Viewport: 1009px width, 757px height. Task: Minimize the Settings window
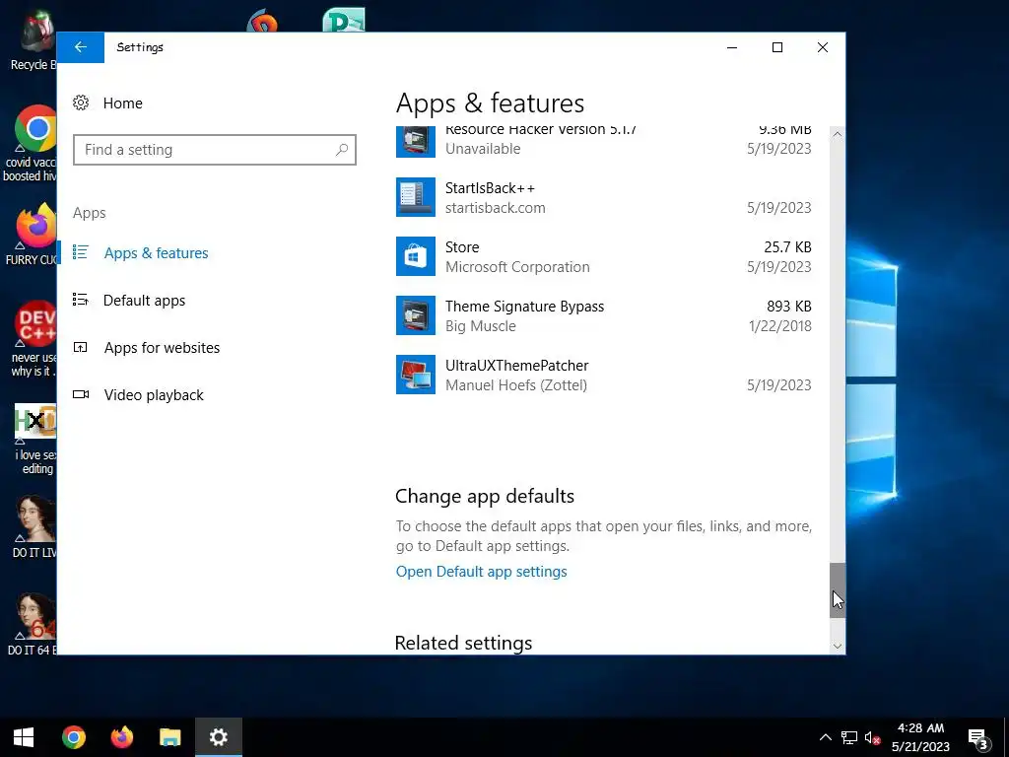tap(732, 47)
